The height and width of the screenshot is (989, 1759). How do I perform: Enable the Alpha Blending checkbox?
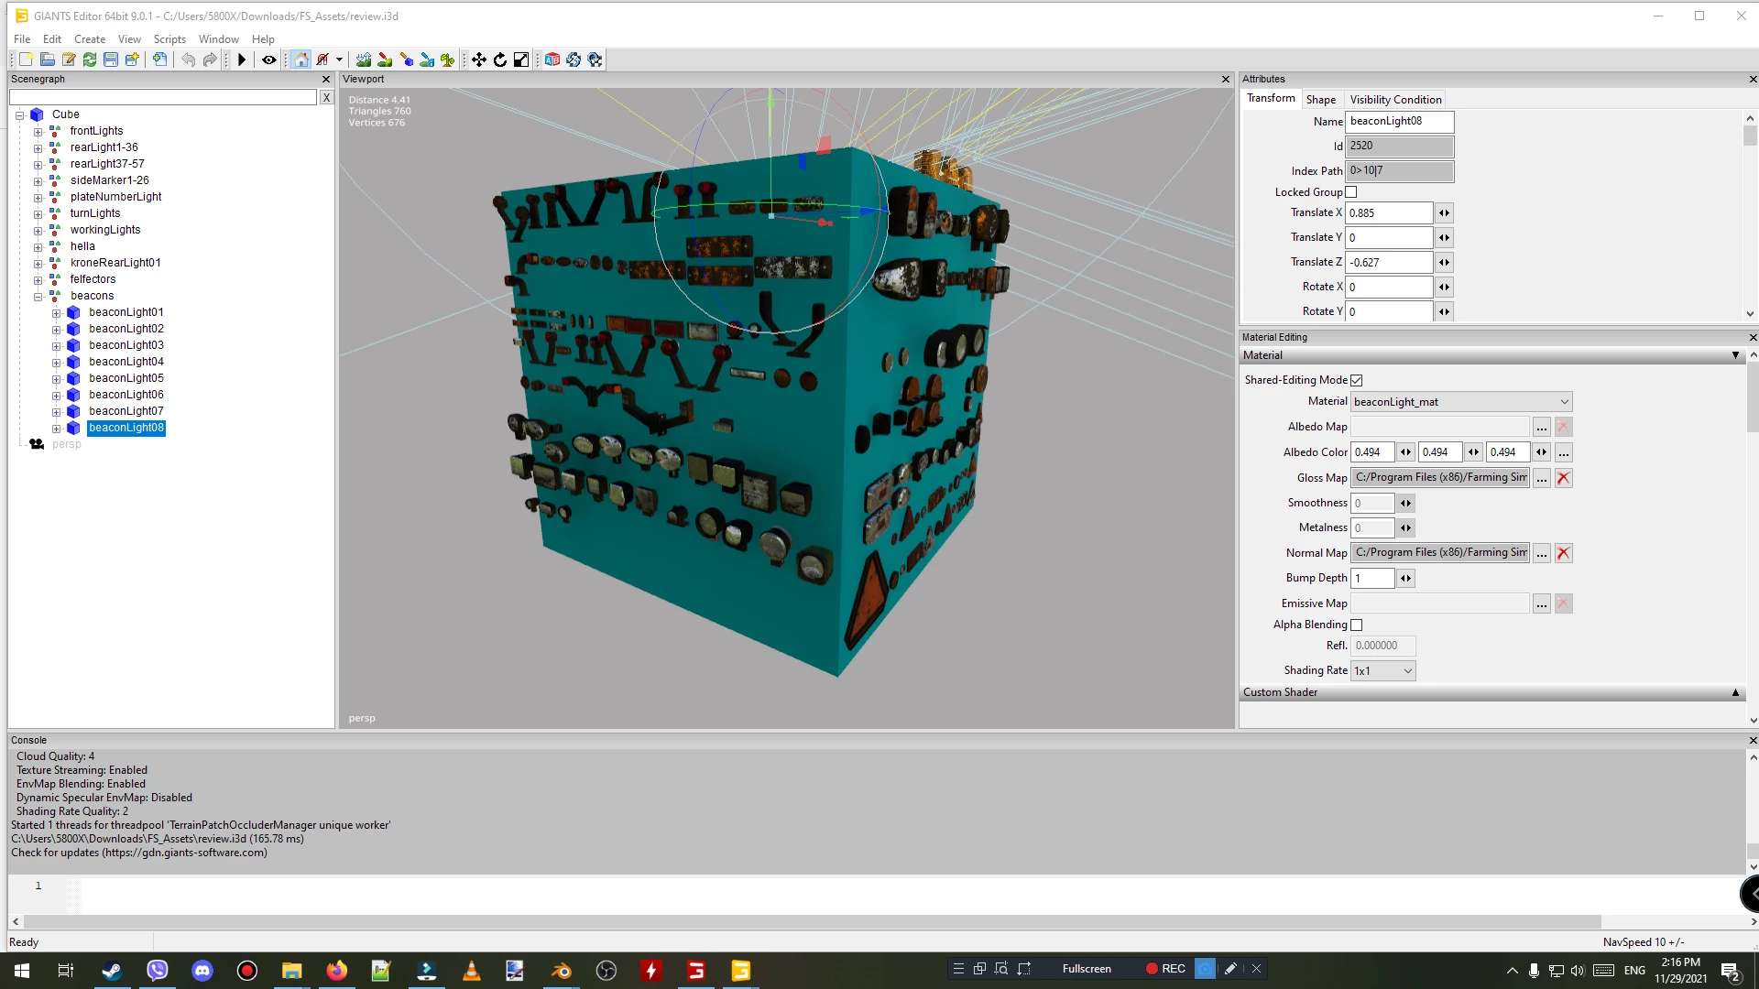(x=1357, y=625)
